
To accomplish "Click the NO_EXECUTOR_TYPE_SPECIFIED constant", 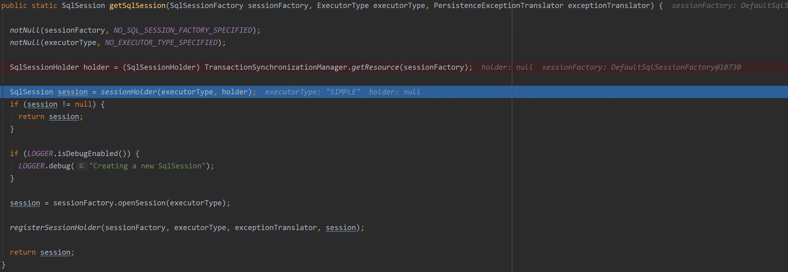I will point(161,43).
